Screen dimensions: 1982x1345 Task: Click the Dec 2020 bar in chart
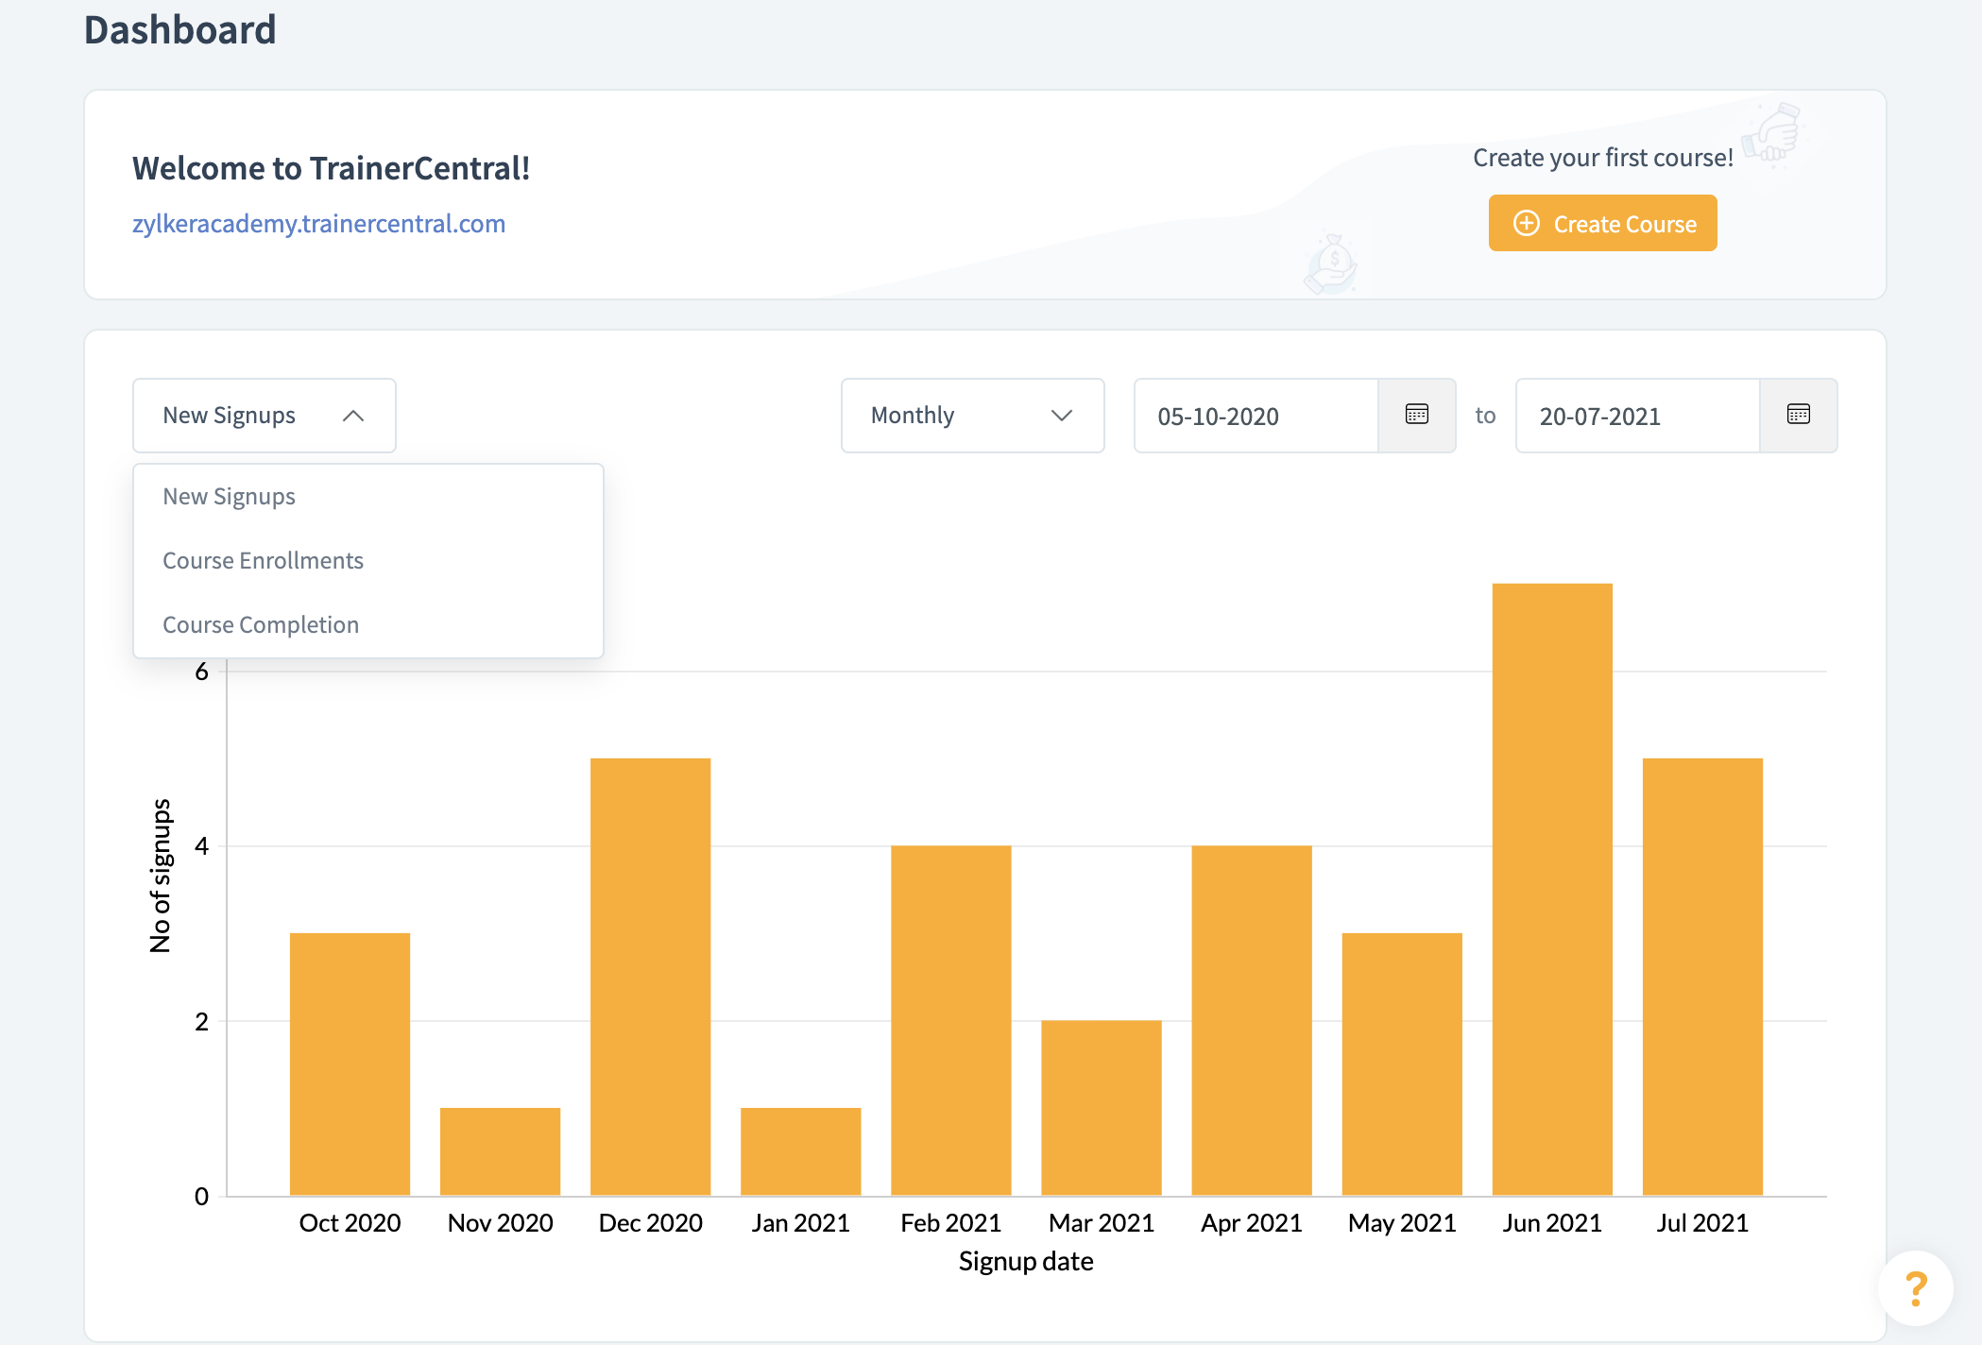pyautogui.click(x=650, y=977)
